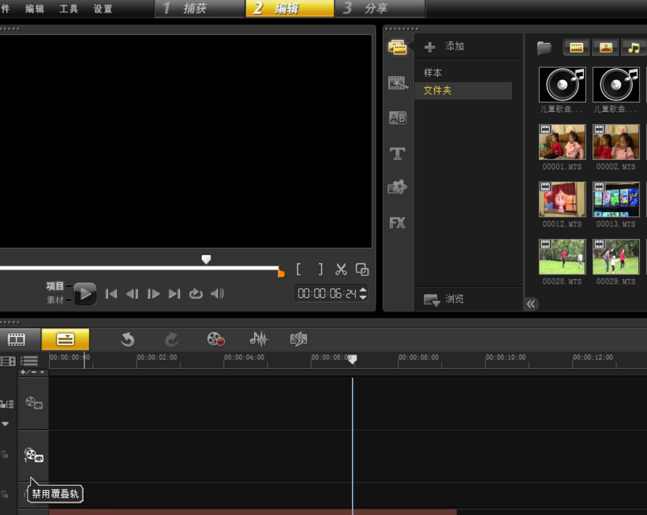
Task: Select the 00013.MTS video thumbnail
Action: coord(616,199)
